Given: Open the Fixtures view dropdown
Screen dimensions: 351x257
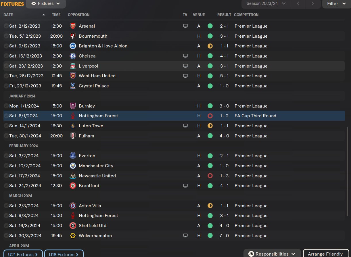Looking at the screenshot, I should point(46,4).
